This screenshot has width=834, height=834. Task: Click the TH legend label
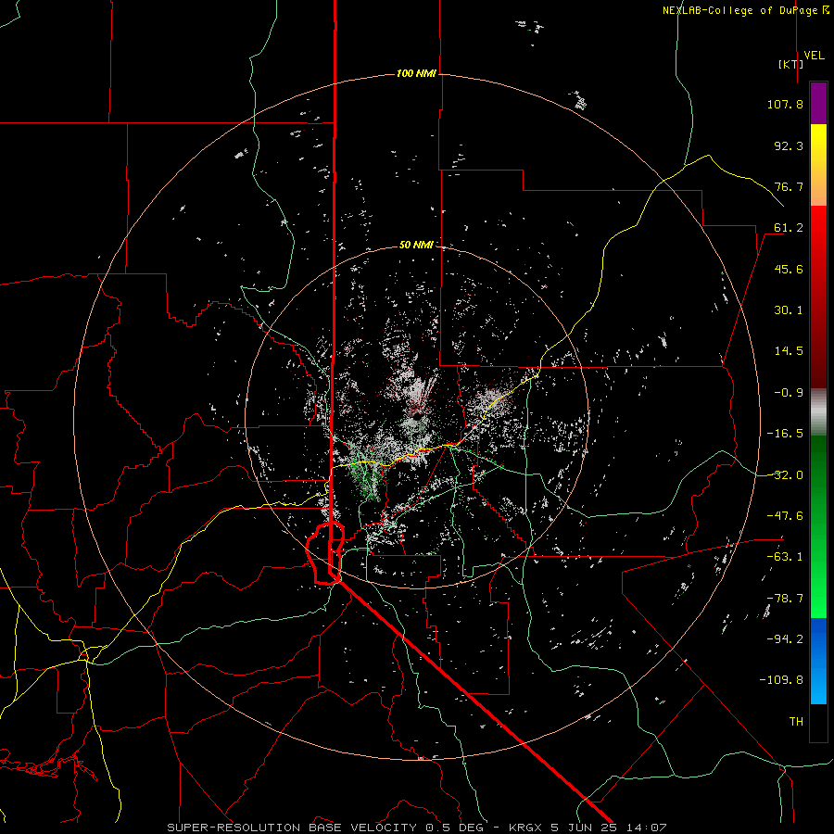click(x=796, y=722)
